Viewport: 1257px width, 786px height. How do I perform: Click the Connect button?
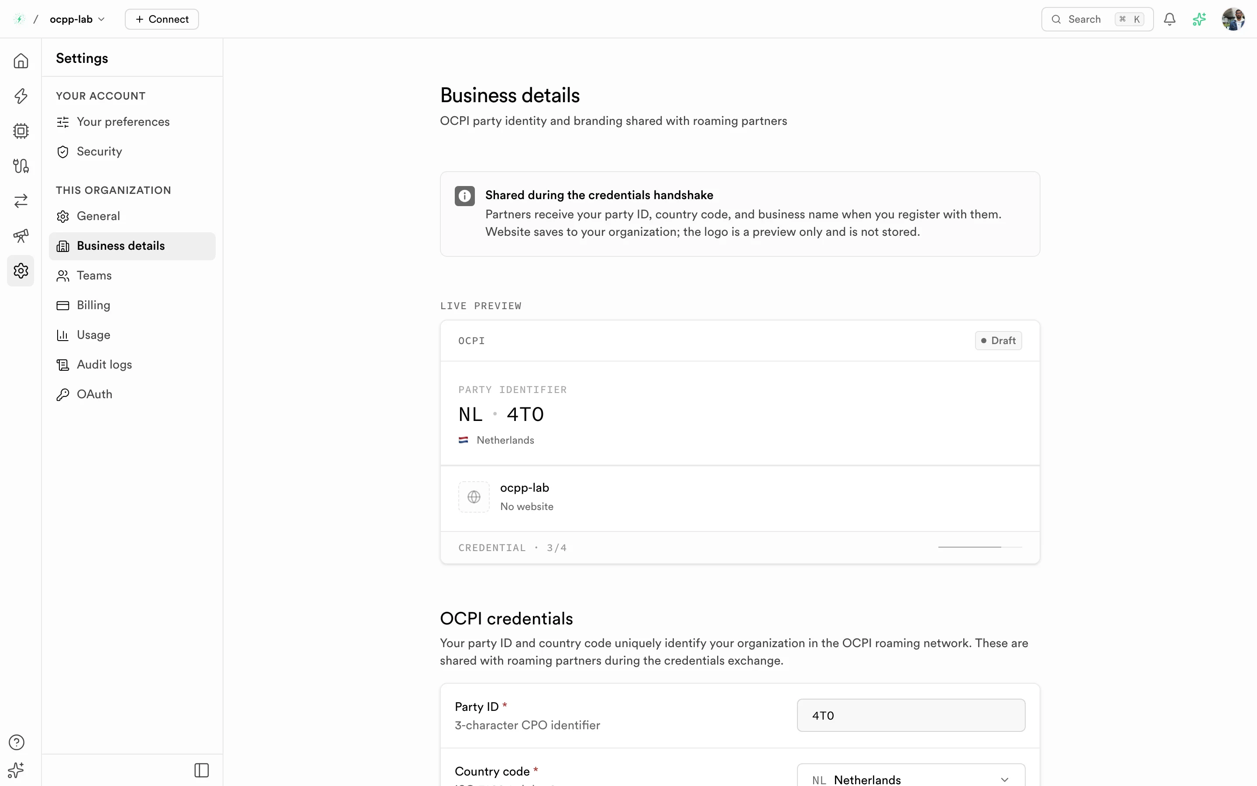161,19
